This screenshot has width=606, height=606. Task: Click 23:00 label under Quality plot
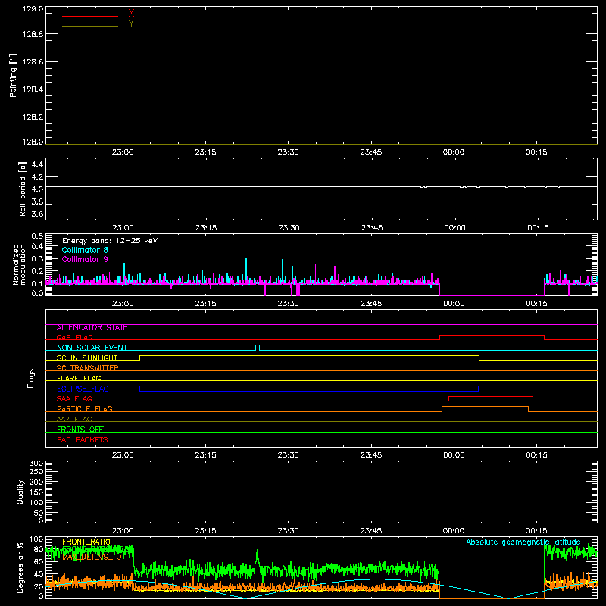pos(123,531)
